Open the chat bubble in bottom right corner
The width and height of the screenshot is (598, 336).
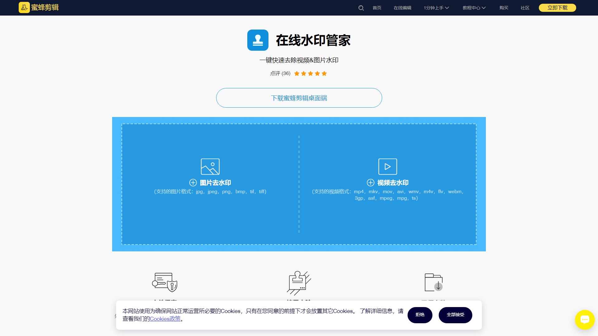coord(585,320)
